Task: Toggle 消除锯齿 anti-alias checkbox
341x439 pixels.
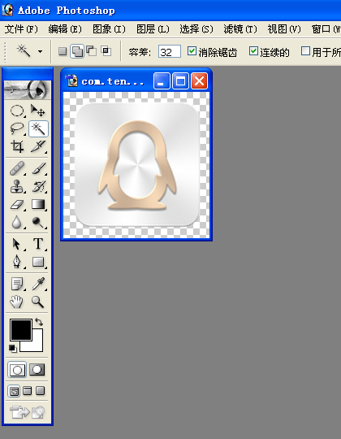Action: pyautogui.click(x=192, y=51)
